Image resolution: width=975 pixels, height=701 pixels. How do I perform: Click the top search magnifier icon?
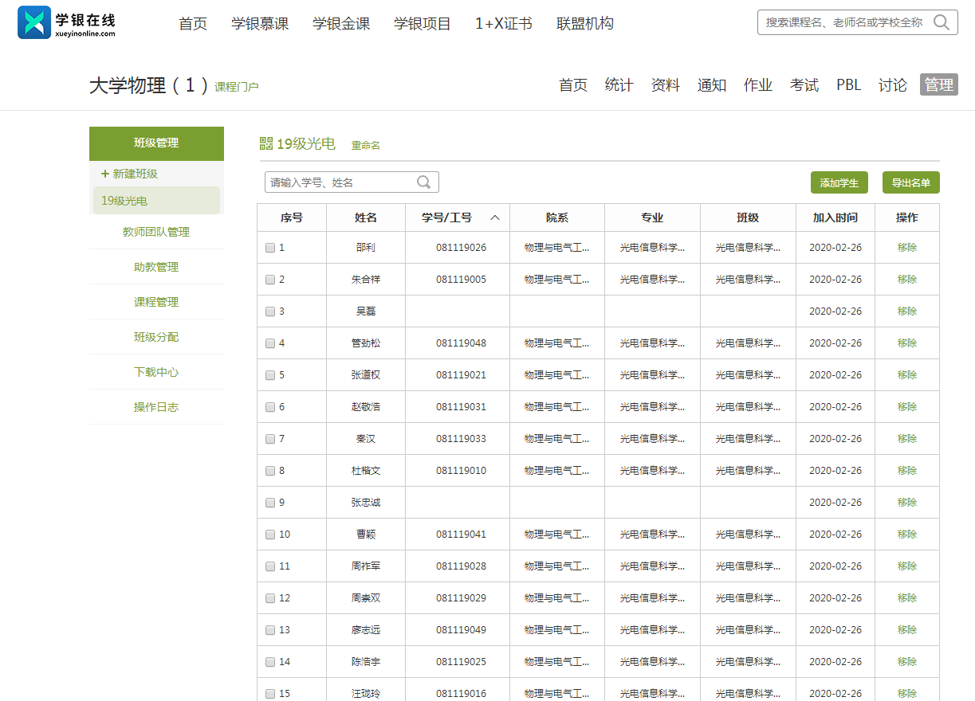[941, 22]
